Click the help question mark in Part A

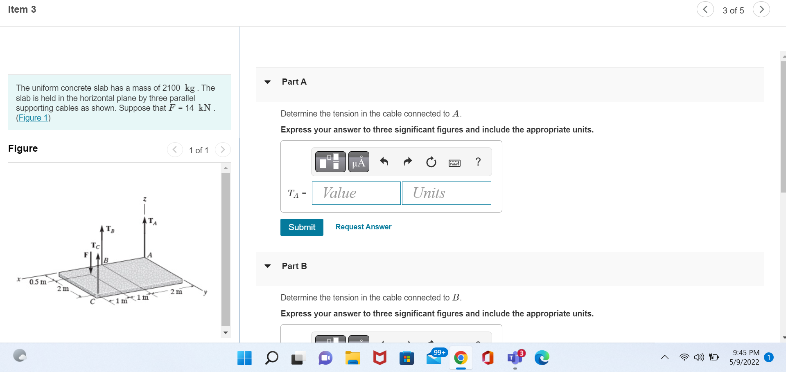pos(478,161)
